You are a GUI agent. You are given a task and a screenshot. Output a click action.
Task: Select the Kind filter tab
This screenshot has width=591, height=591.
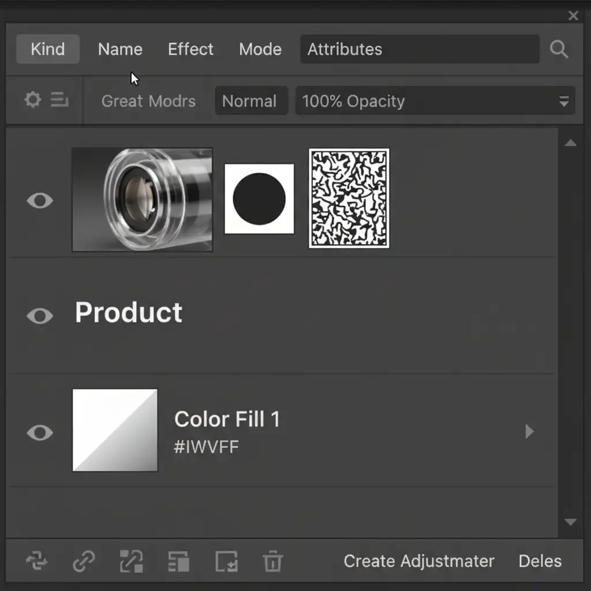[x=48, y=49]
